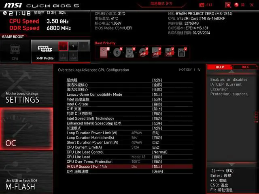Viewport: 259px width, 194px height.
Task: Select the CPU Over Temp. Protection row
Action: pos(129,162)
